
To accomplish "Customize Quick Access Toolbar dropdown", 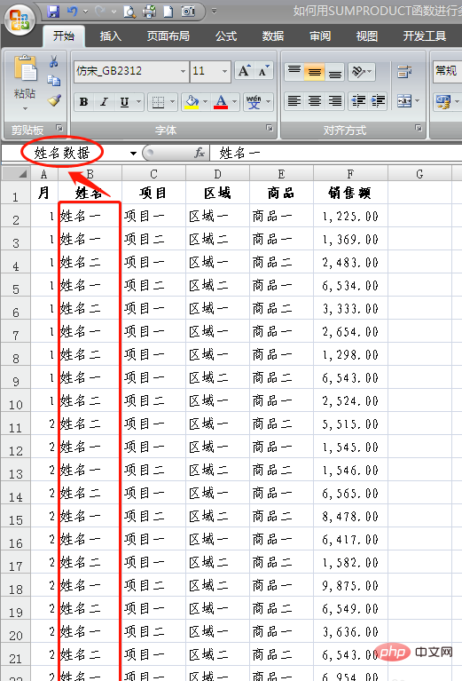I will coord(214,12).
